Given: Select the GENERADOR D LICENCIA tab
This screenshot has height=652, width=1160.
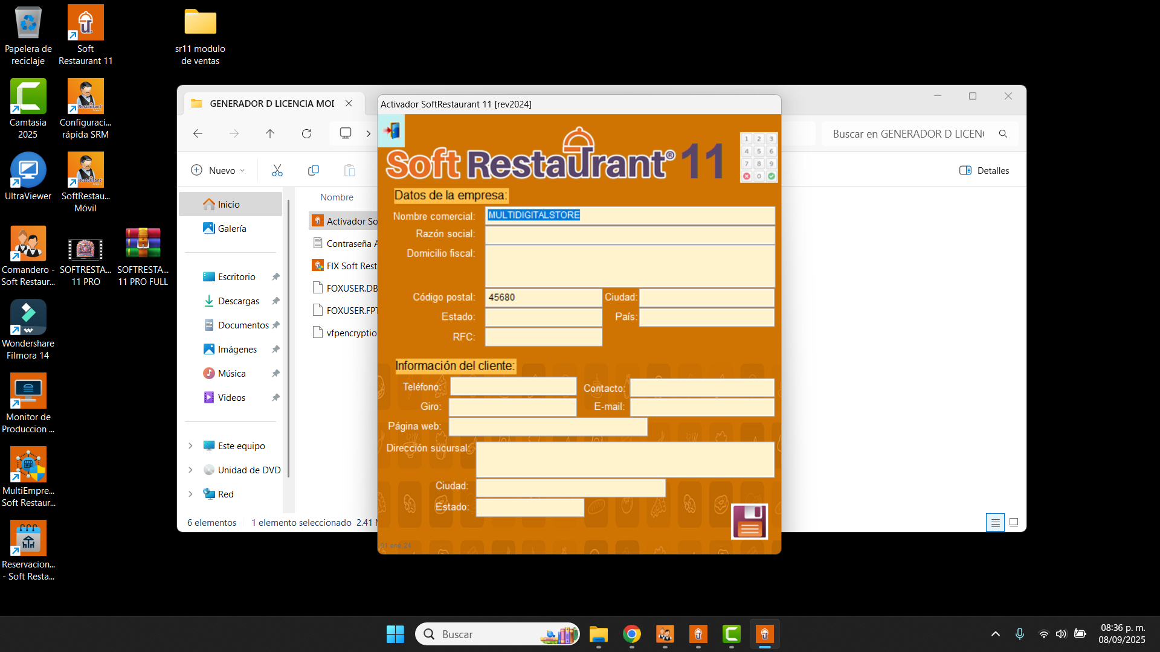Looking at the screenshot, I should click(x=271, y=104).
